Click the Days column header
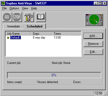108x96 pixels. click(x=41, y=33)
